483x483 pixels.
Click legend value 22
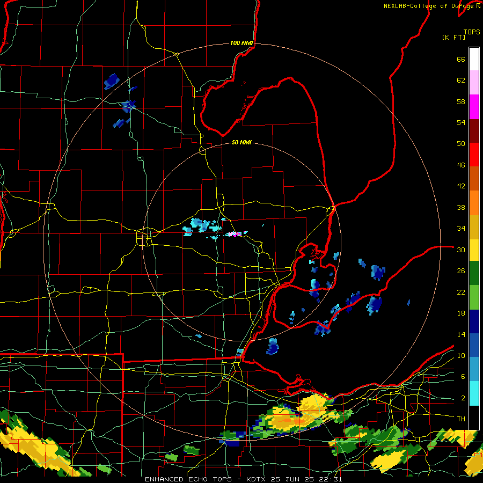[461, 292]
